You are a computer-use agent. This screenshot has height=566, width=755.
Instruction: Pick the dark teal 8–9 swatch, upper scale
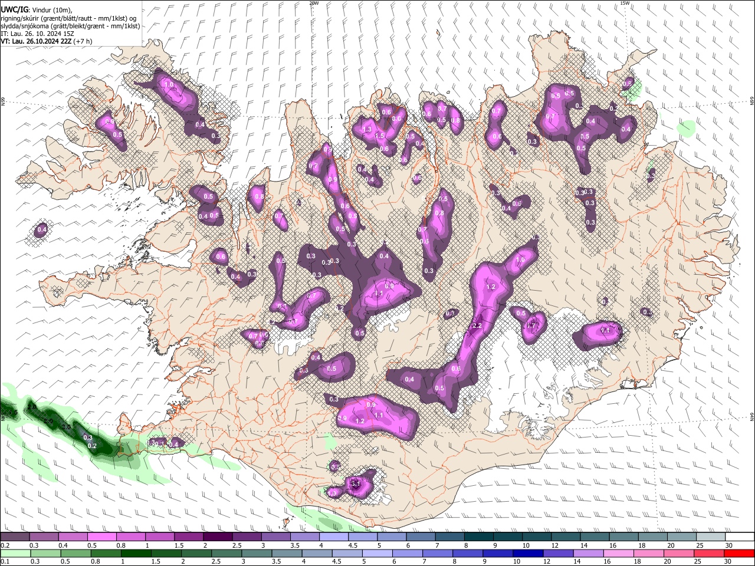(x=478, y=537)
